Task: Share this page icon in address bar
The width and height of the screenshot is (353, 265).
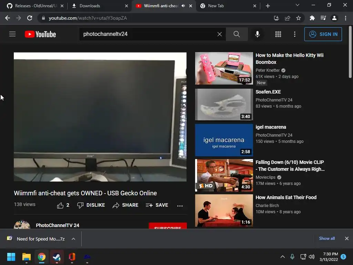Action: click(x=288, y=18)
